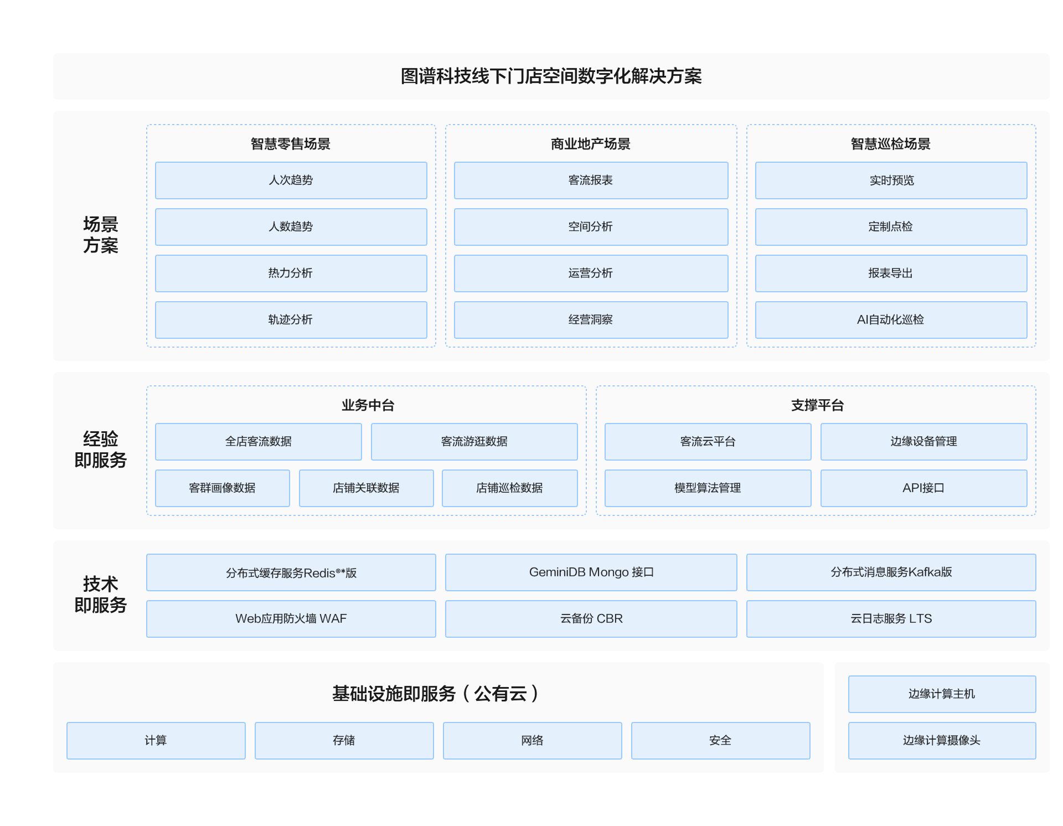
Task: Select the 边缘计算摄像头 box
Action: pos(942,741)
